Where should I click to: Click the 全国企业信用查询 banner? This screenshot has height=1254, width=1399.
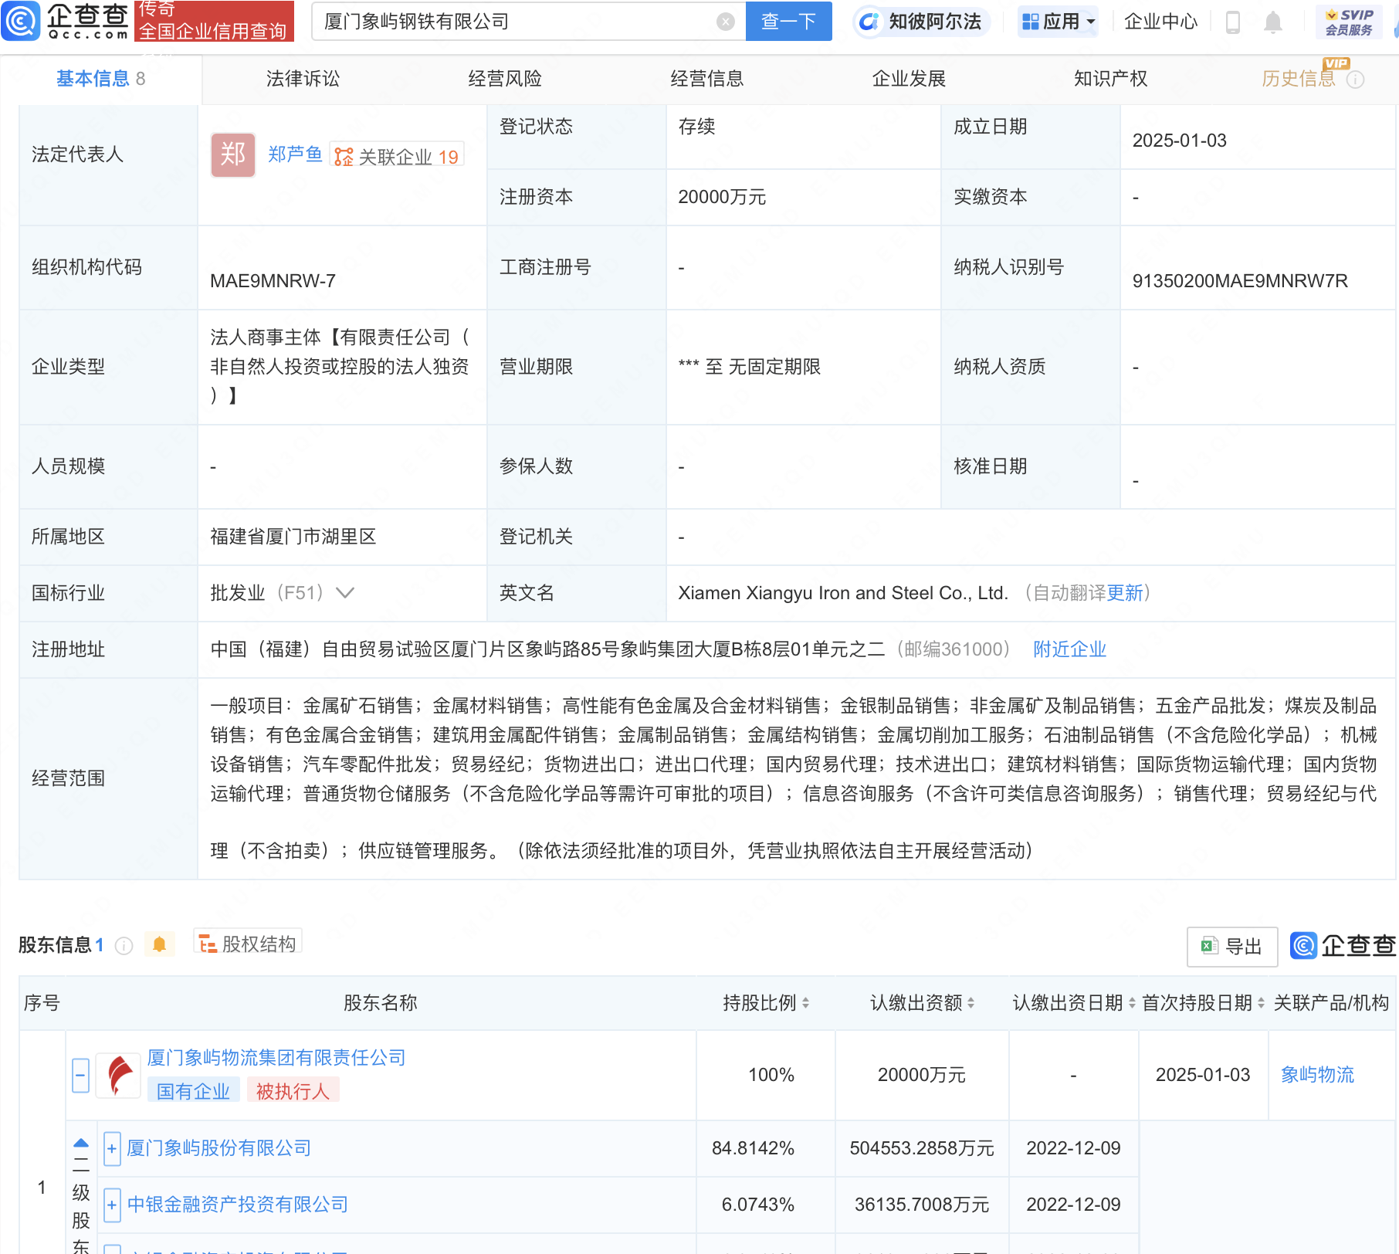[x=214, y=21]
